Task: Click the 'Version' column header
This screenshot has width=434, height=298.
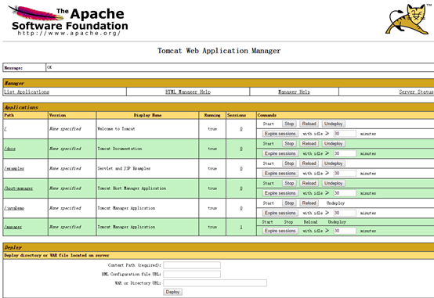Action: pos(57,115)
